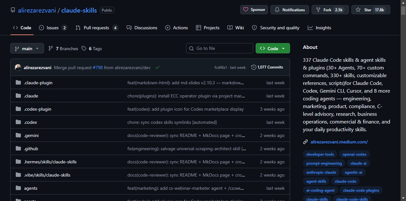The height and width of the screenshot is (201, 406).
Task: Open the agents folder
Action: coord(31,188)
